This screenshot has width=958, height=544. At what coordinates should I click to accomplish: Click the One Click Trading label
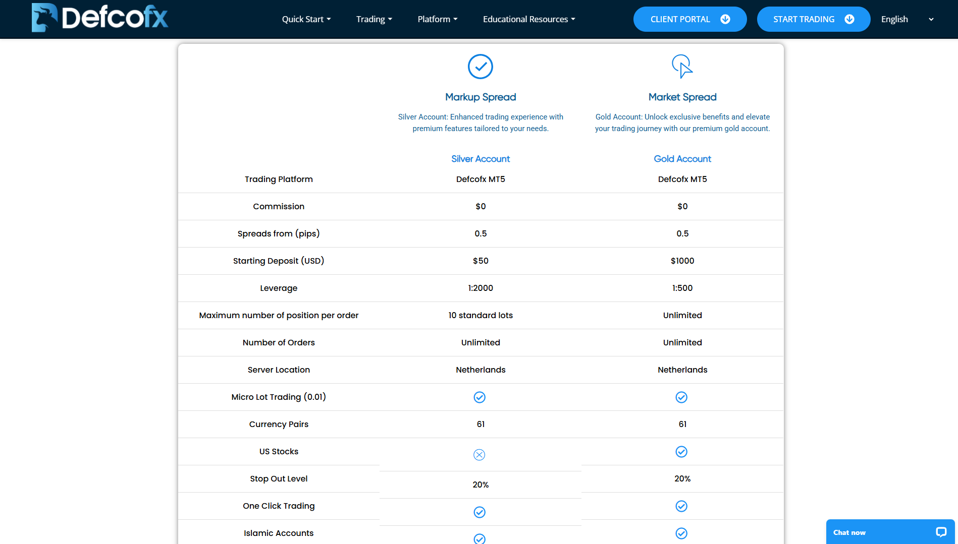279,506
